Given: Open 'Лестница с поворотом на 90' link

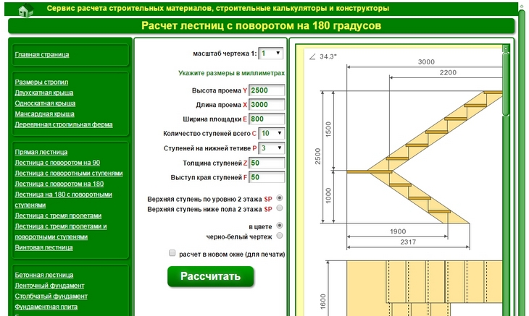Looking at the screenshot, I should tap(57, 163).
